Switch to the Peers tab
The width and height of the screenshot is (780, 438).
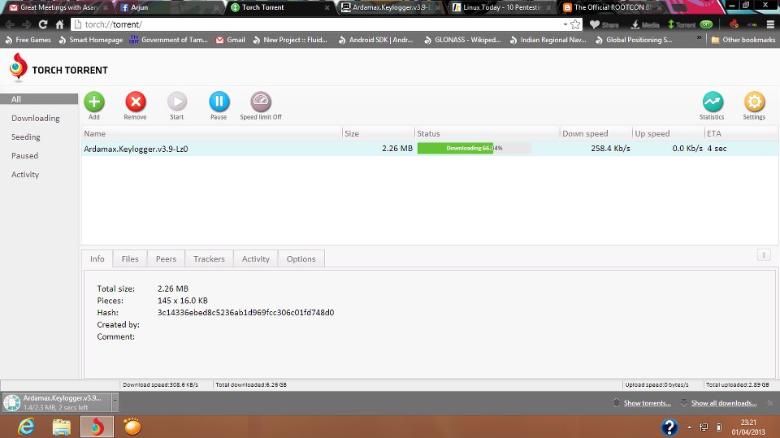coord(166,258)
